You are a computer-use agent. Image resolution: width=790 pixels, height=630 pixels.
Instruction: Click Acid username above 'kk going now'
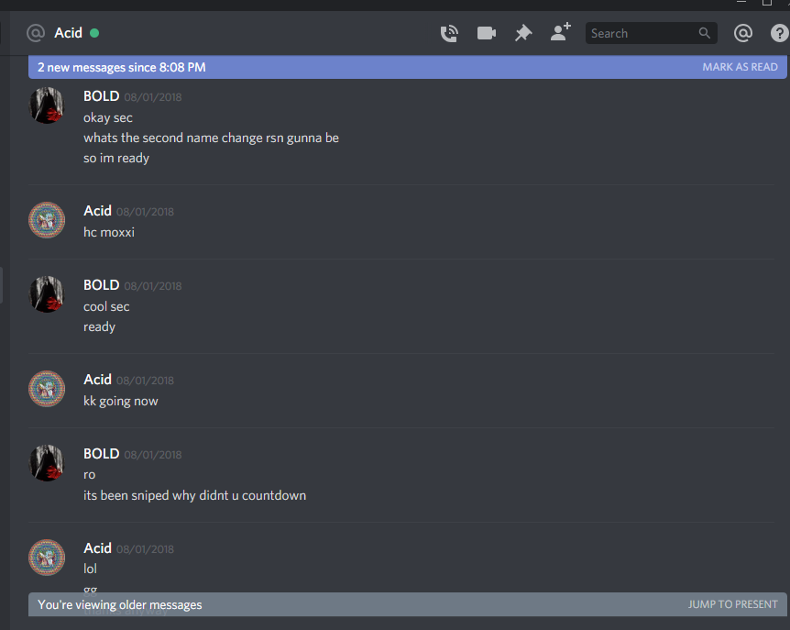click(x=97, y=380)
